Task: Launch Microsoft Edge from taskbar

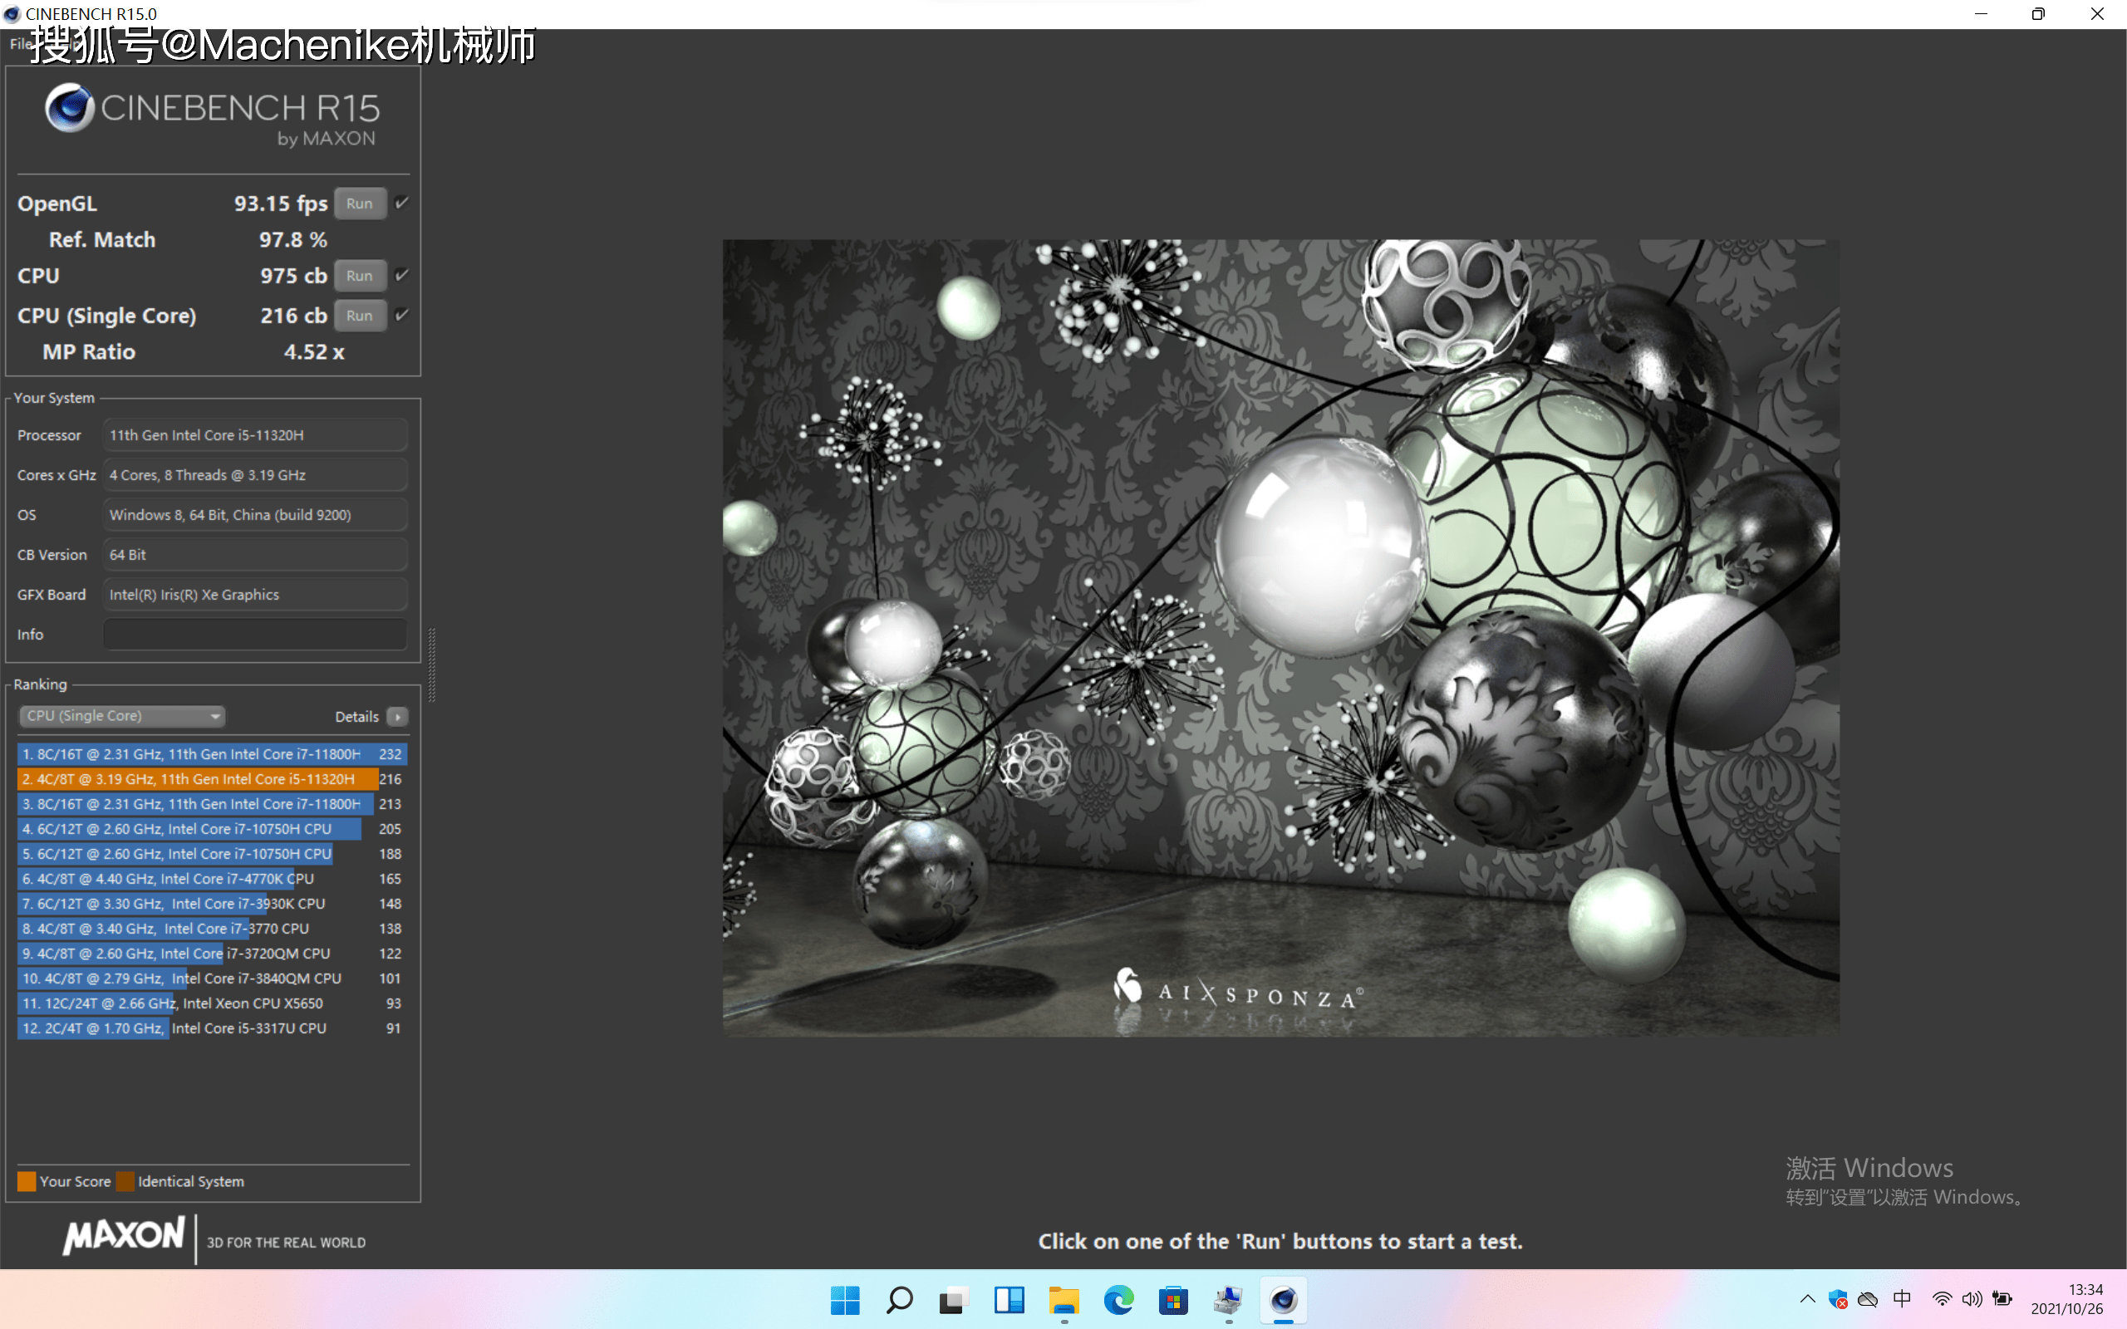Action: coord(1119,1300)
